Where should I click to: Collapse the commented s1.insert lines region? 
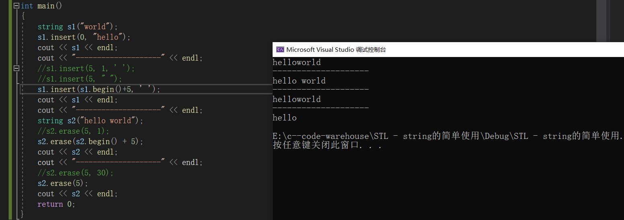click(16, 68)
